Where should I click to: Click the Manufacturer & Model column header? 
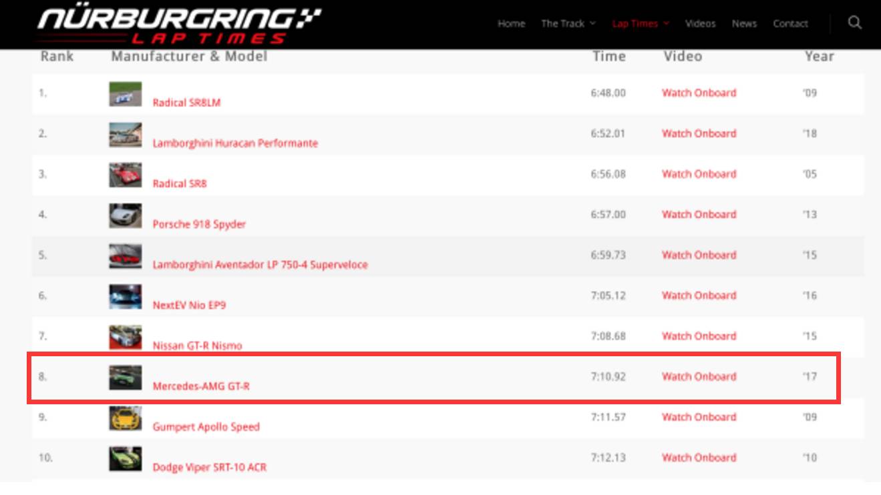point(189,56)
